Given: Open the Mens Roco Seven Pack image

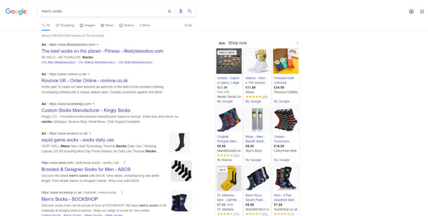Looking at the screenshot, I should (257, 179).
